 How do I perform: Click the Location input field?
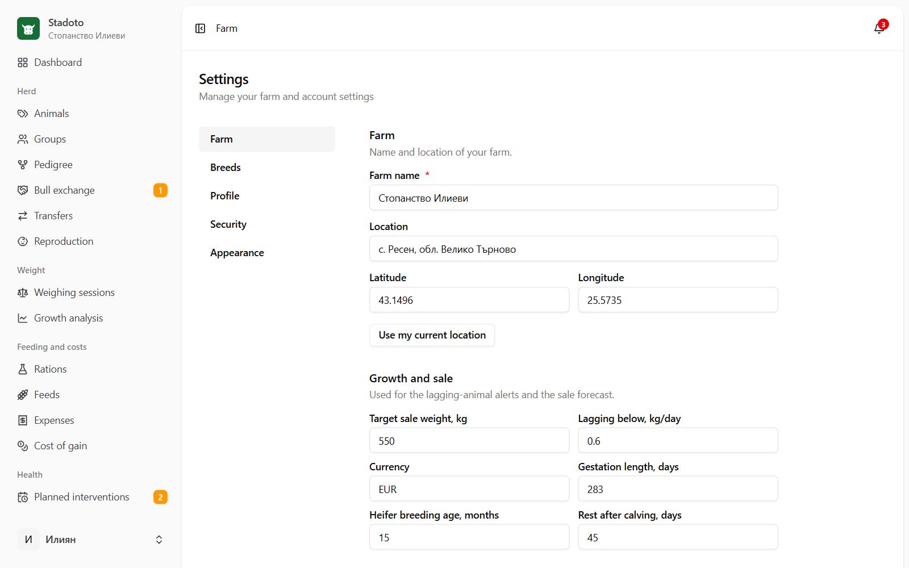[x=574, y=249]
